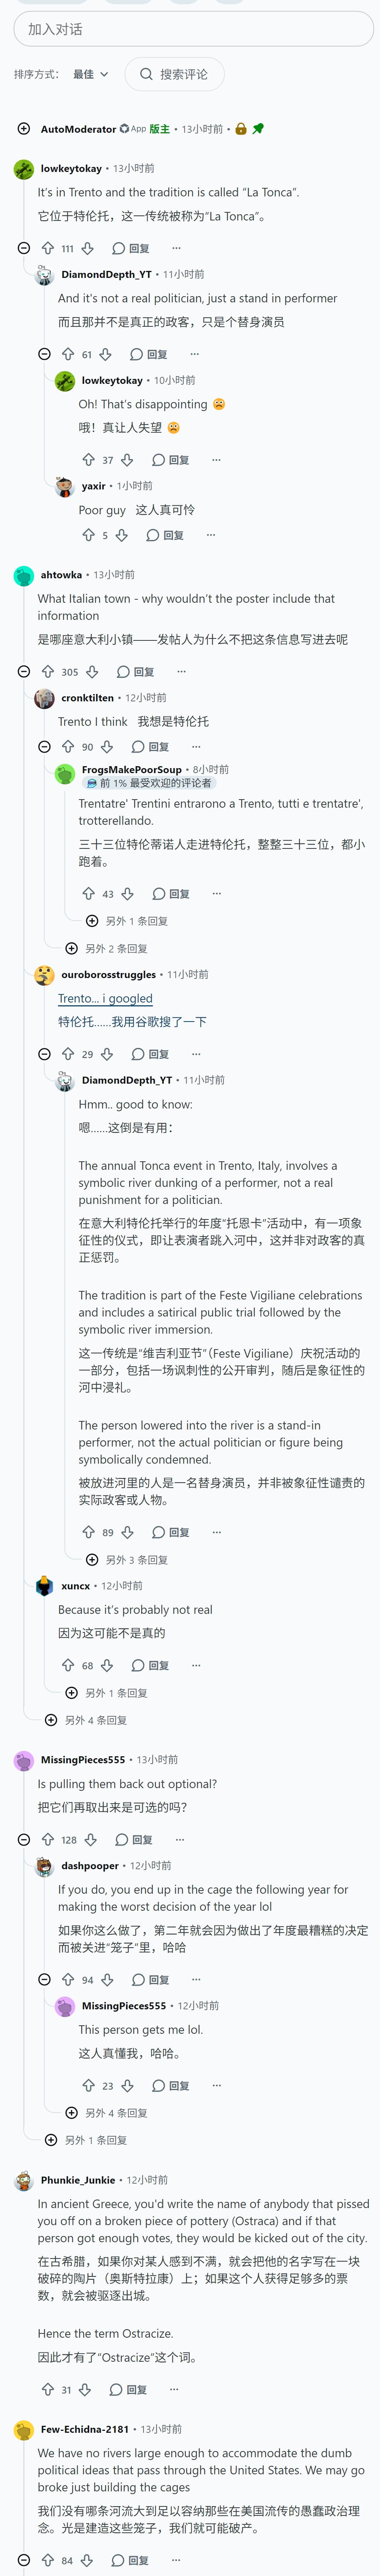380x2576 pixels.
Task: Upvote lowkeytokay's La Tonca comment
Action: coord(47,248)
